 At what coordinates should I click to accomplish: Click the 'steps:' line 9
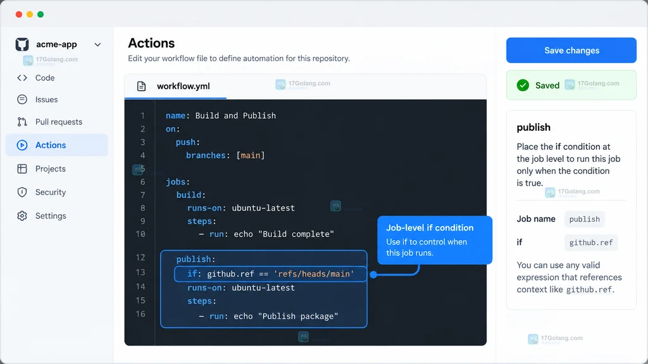pyautogui.click(x=202, y=221)
